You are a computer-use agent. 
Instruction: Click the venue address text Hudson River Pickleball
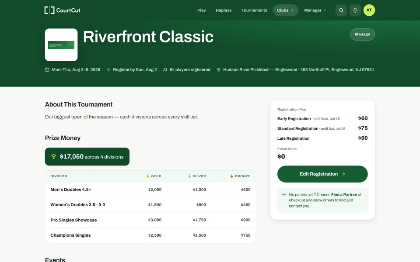[x=299, y=69]
